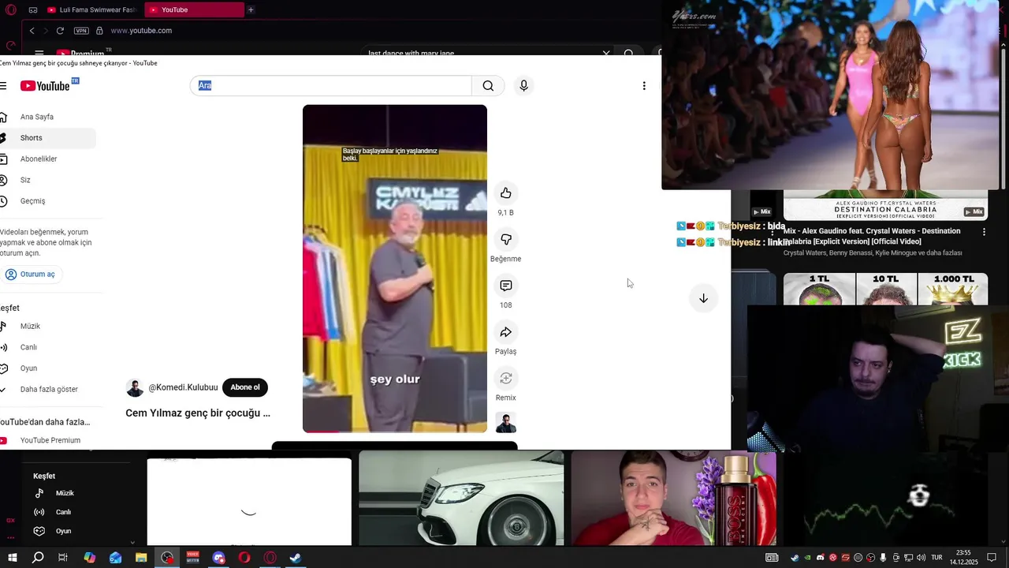Open the Windows Start menu

coord(13,558)
